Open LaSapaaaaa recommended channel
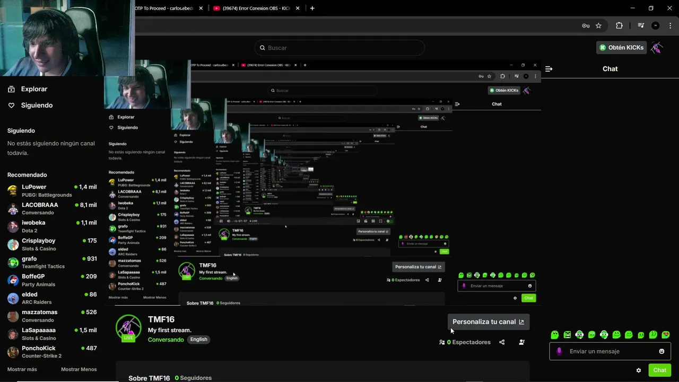Screen dimensions: 679x382 pyautogui.click(x=52, y=334)
